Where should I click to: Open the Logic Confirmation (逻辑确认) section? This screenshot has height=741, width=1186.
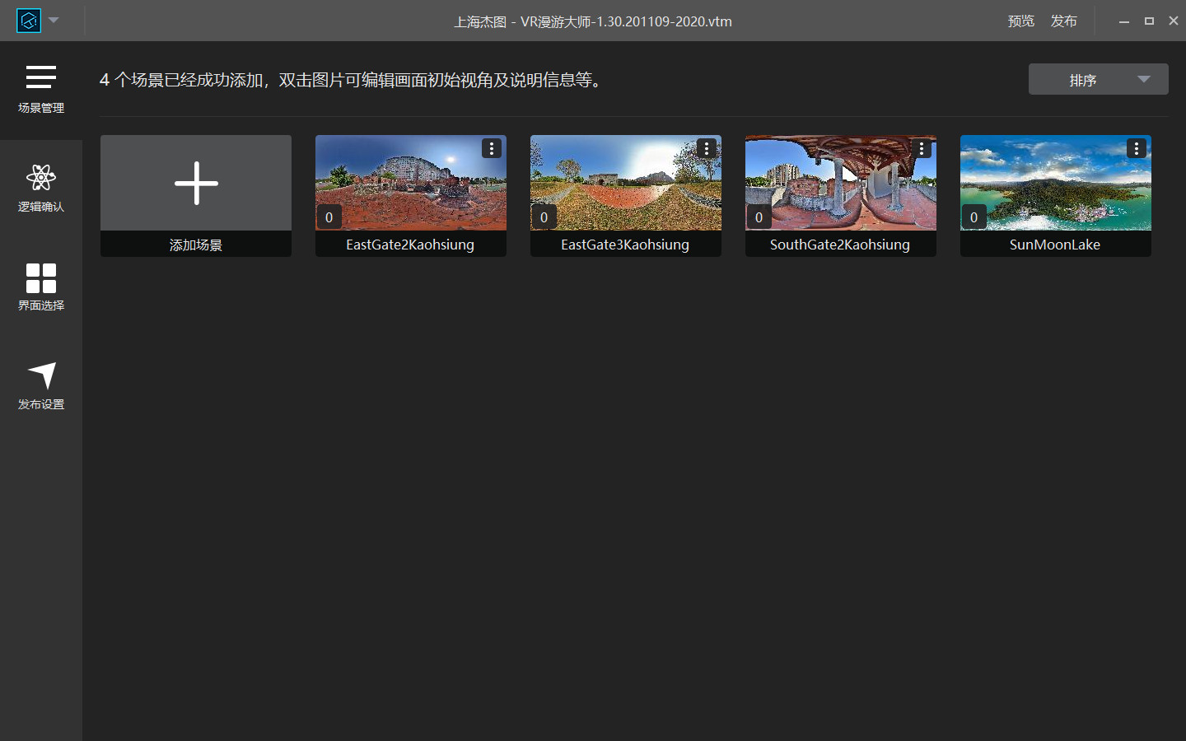(x=40, y=188)
